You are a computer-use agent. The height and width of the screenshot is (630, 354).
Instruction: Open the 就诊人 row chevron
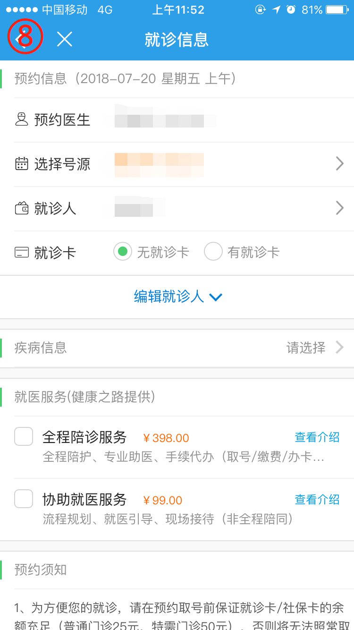pos(339,208)
